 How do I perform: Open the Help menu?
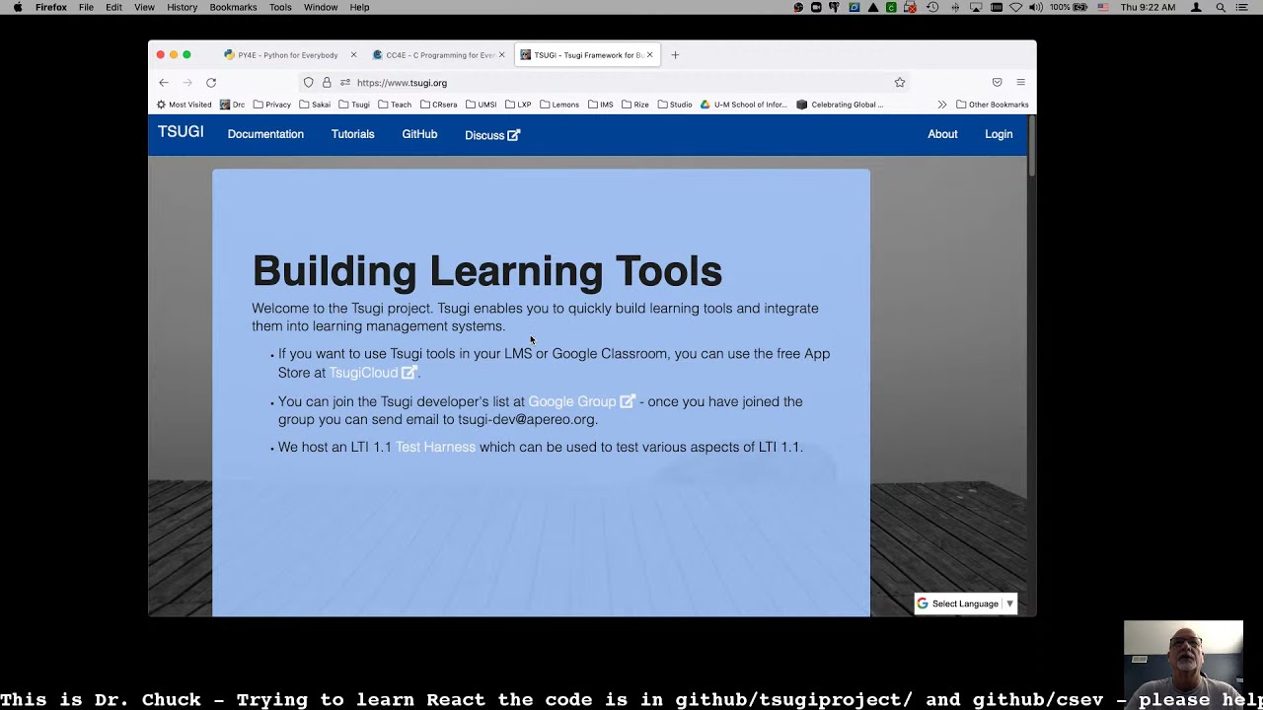(x=359, y=7)
